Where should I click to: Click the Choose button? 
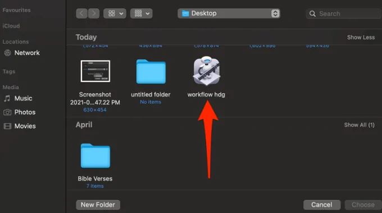pyautogui.click(x=363, y=205)
